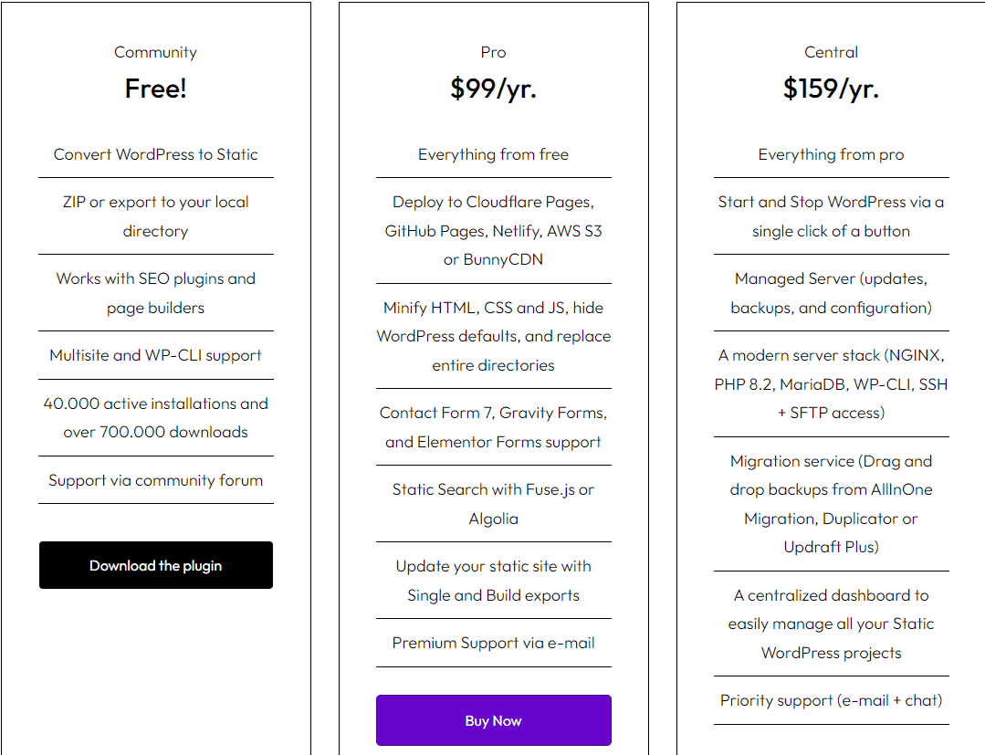Select the Premium Support via e-mail row
Screen dimensions: 985x755
[493, 643]
